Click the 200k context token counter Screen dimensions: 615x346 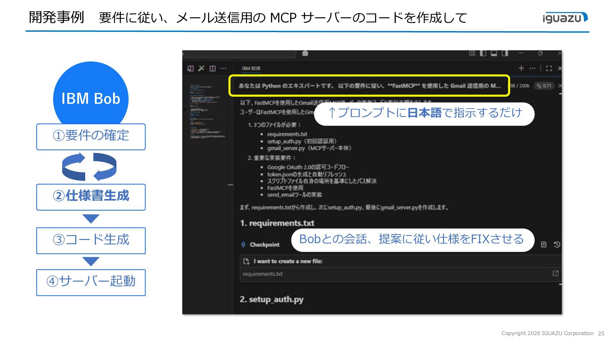tap(520, 86)
